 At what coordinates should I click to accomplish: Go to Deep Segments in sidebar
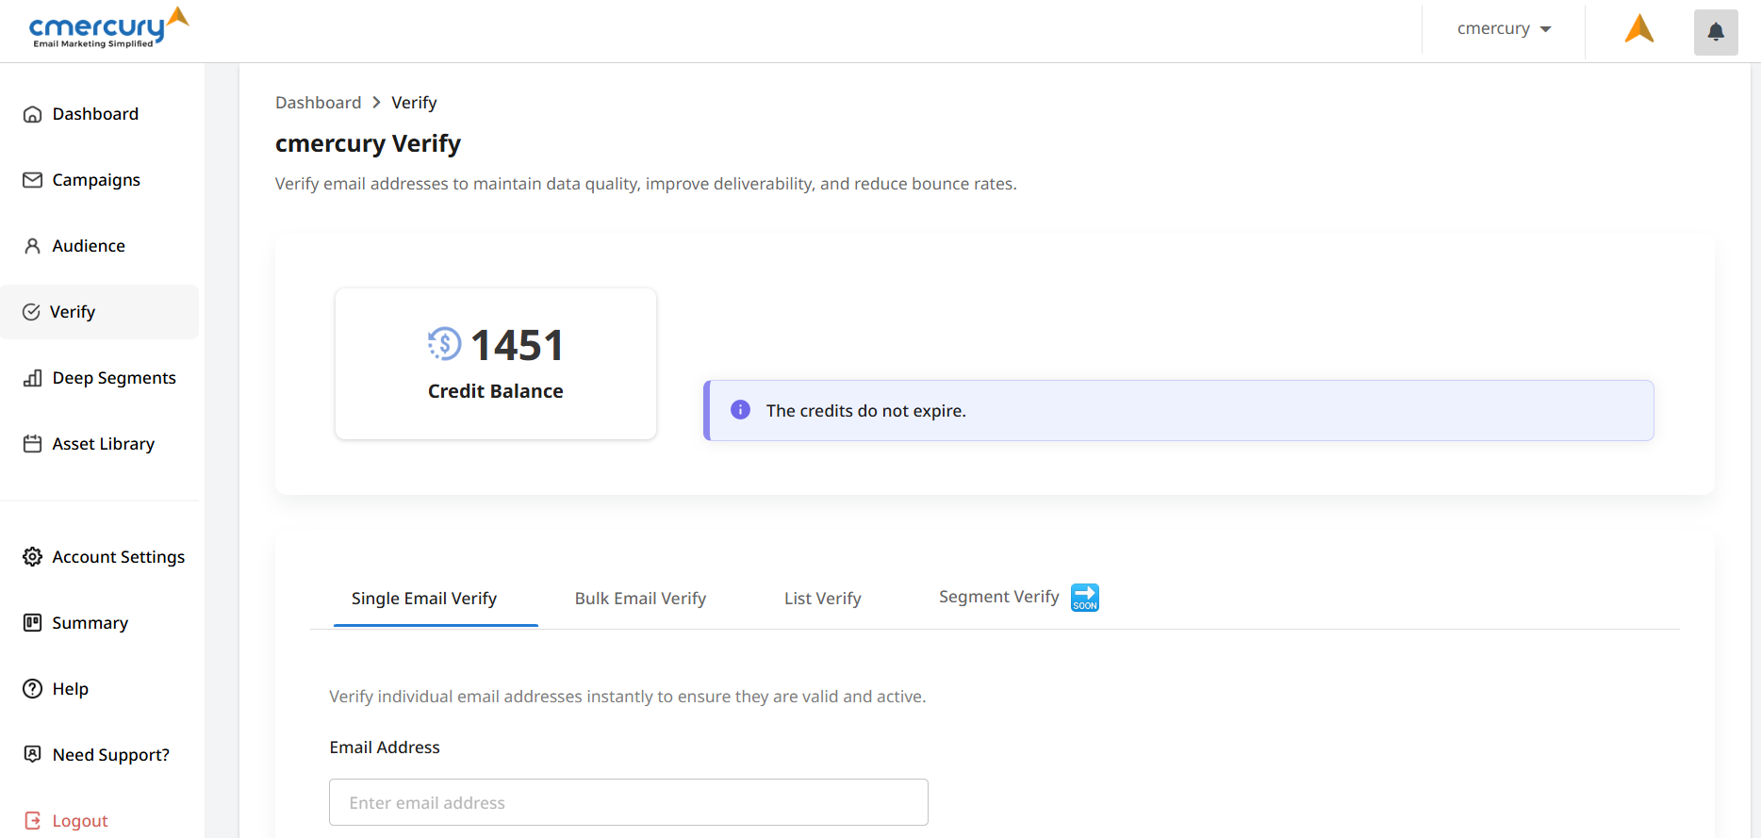click(114, 378)
